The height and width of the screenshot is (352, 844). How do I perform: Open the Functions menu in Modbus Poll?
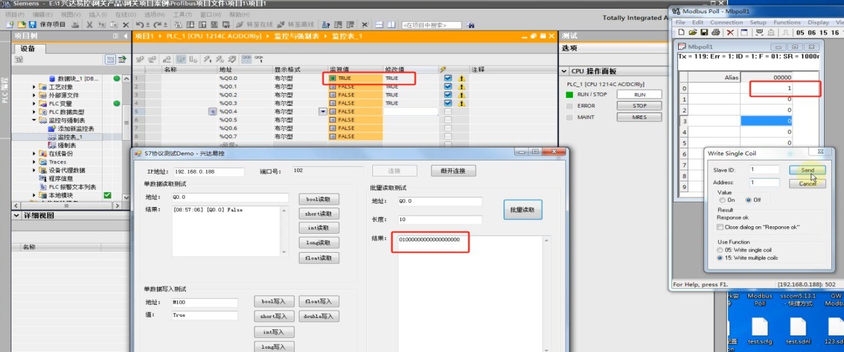[787, 22]
